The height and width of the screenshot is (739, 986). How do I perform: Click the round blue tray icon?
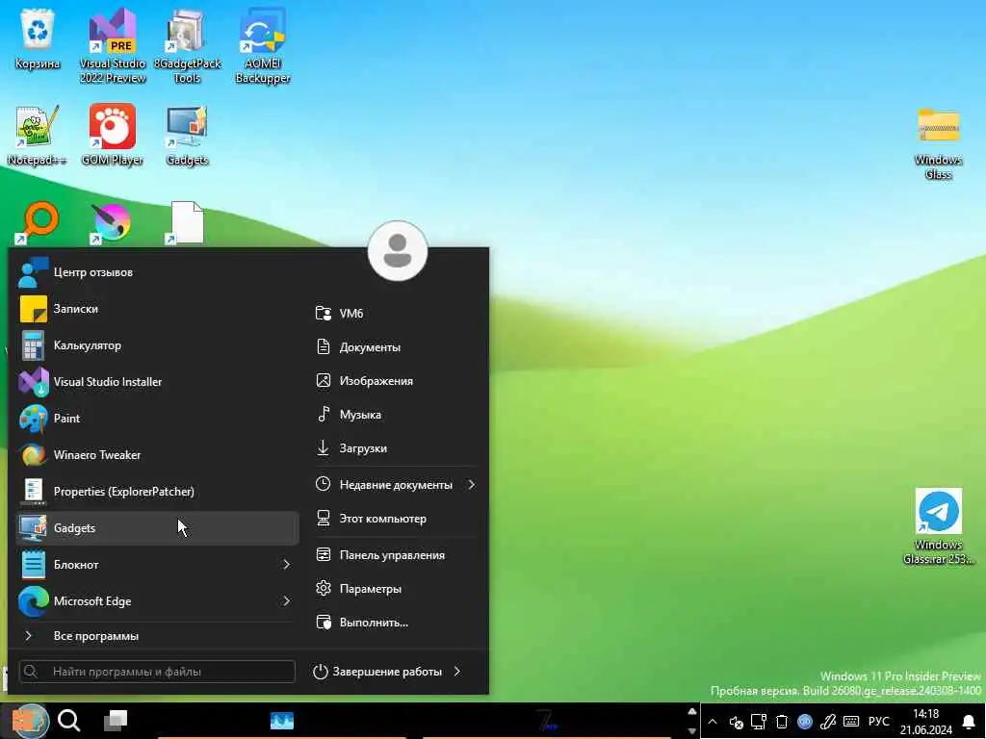805,722
